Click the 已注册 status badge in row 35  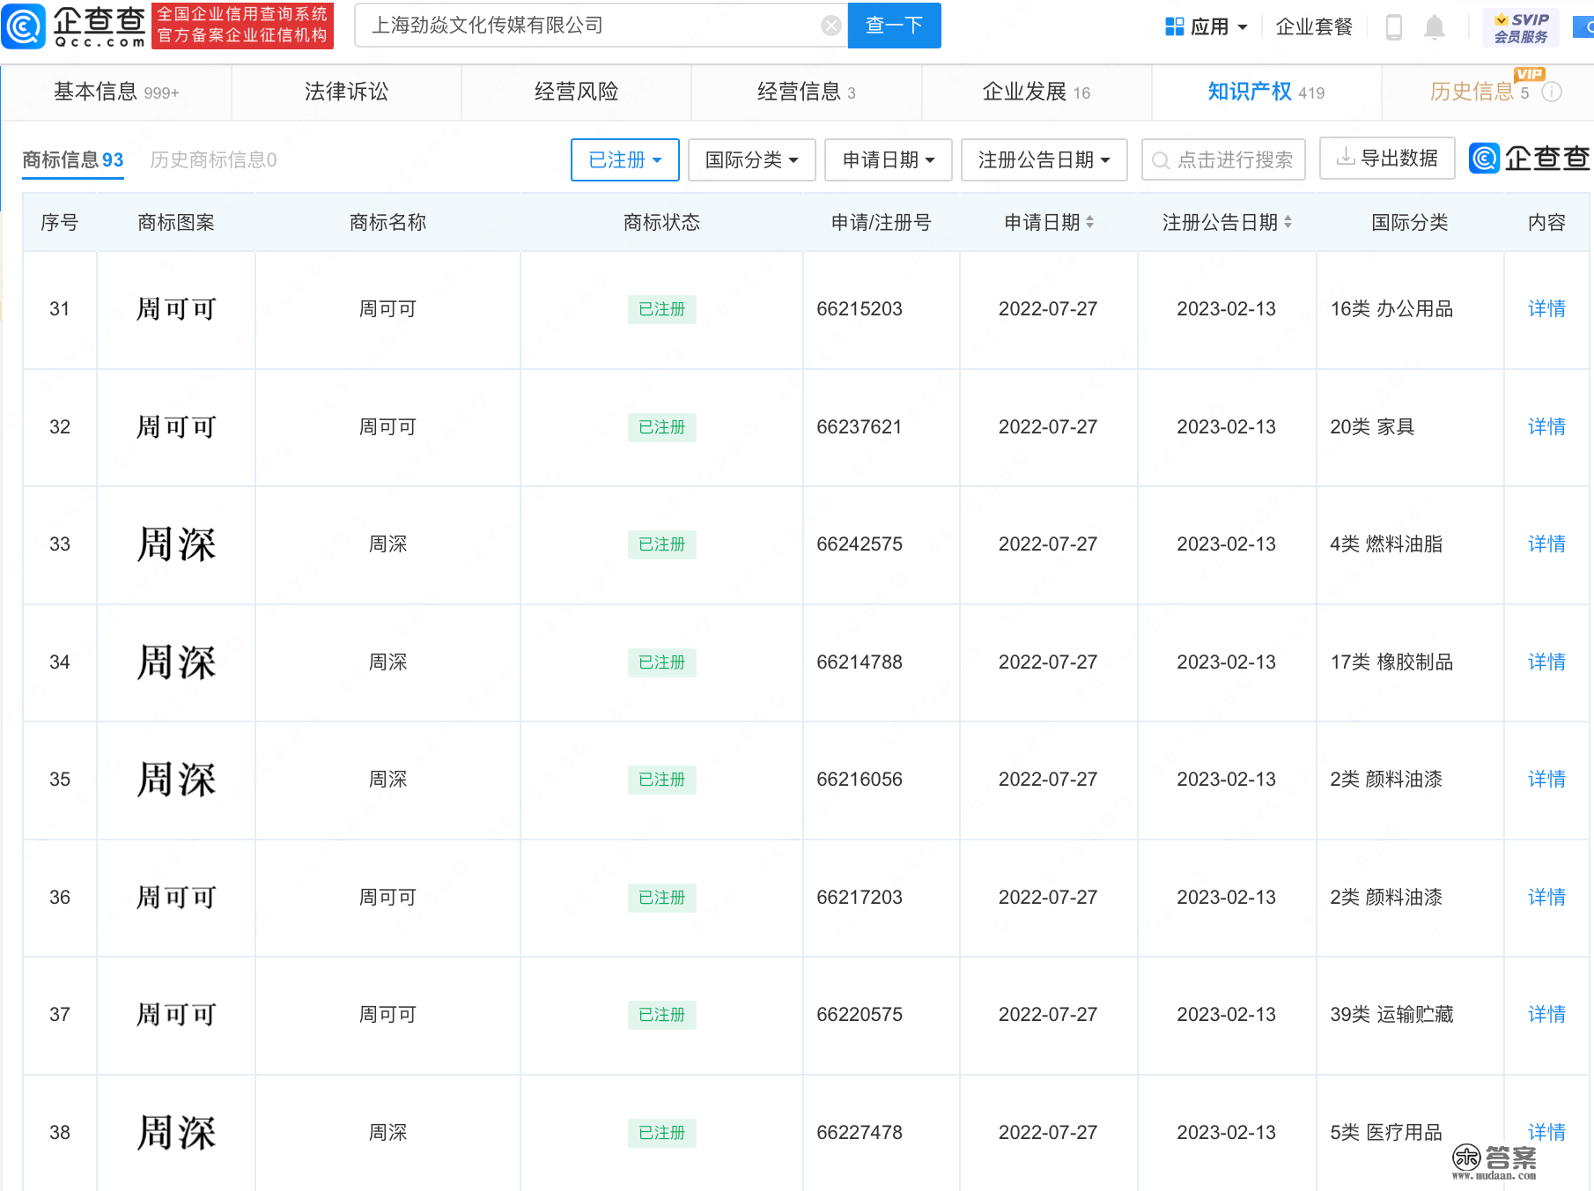pos(662,780)
